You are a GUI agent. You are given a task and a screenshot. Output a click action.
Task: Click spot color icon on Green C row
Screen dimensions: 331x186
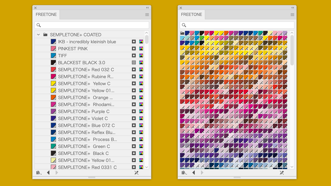134,146
